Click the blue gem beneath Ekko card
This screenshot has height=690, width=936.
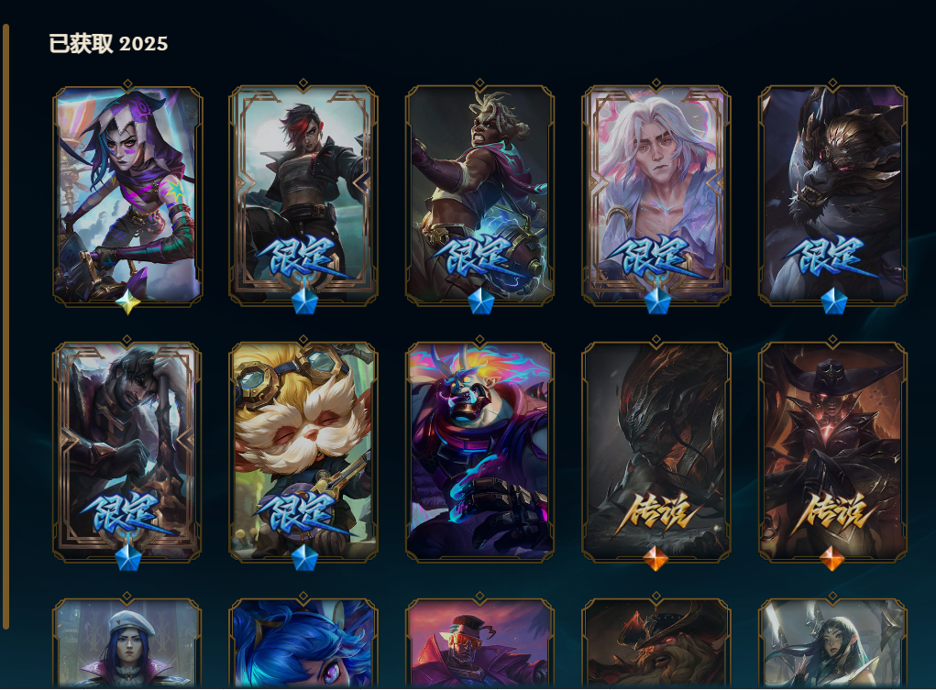[x=480, y=301]
